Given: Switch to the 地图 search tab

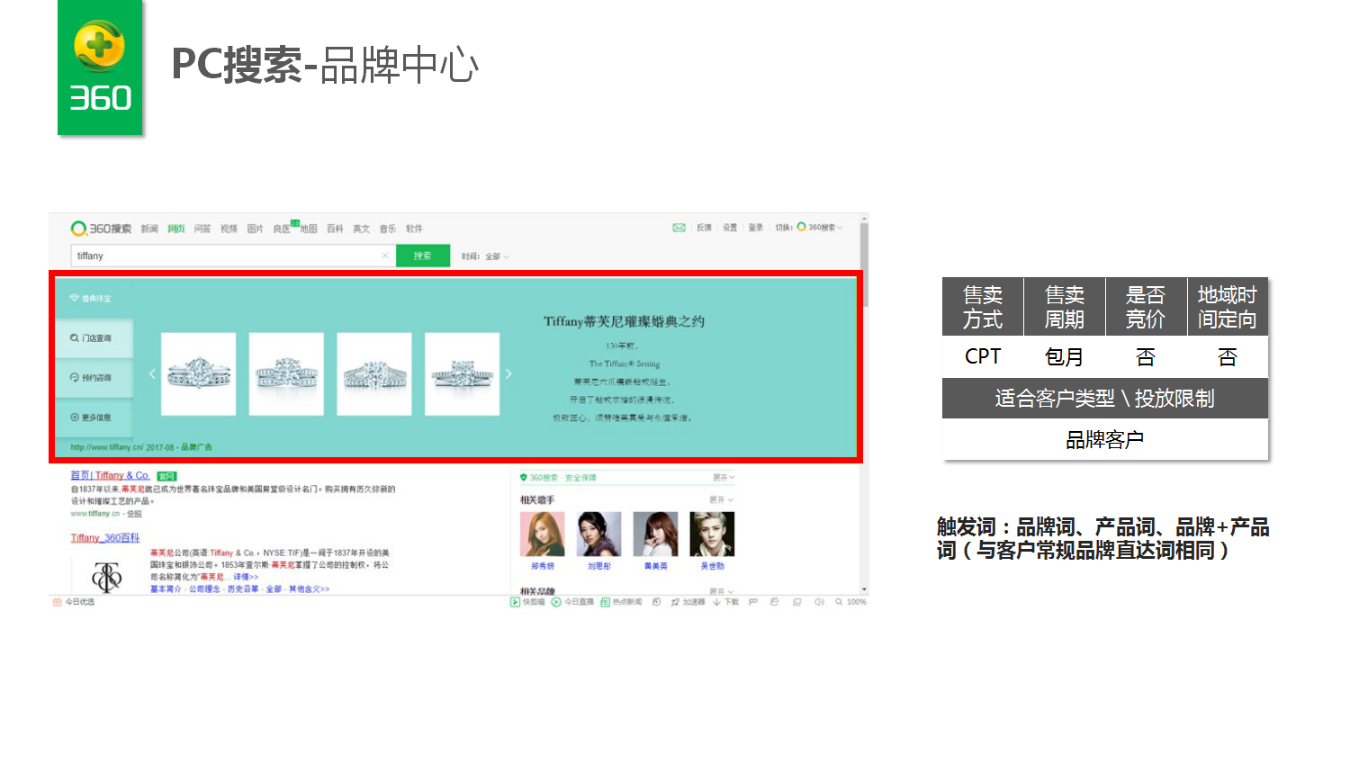Looking at the screenshot, I should pyautogui.click(x=309, y=229).
